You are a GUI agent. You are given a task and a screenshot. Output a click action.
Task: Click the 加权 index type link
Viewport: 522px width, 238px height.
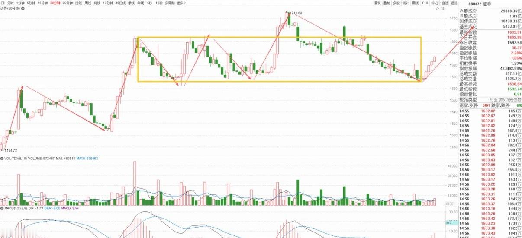503,99
